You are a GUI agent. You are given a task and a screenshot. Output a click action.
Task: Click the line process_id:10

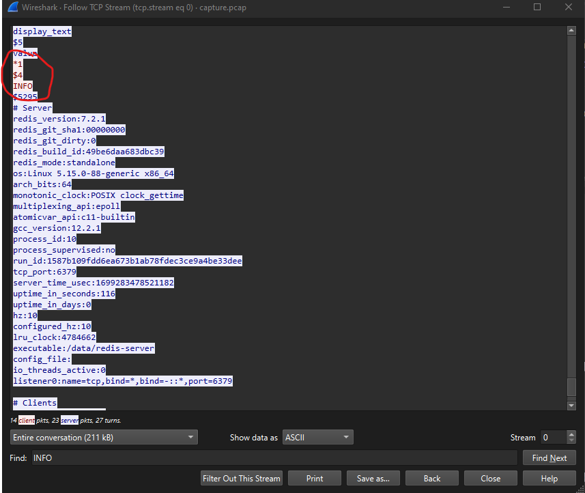pyautogui.click(x=45, y=239)
